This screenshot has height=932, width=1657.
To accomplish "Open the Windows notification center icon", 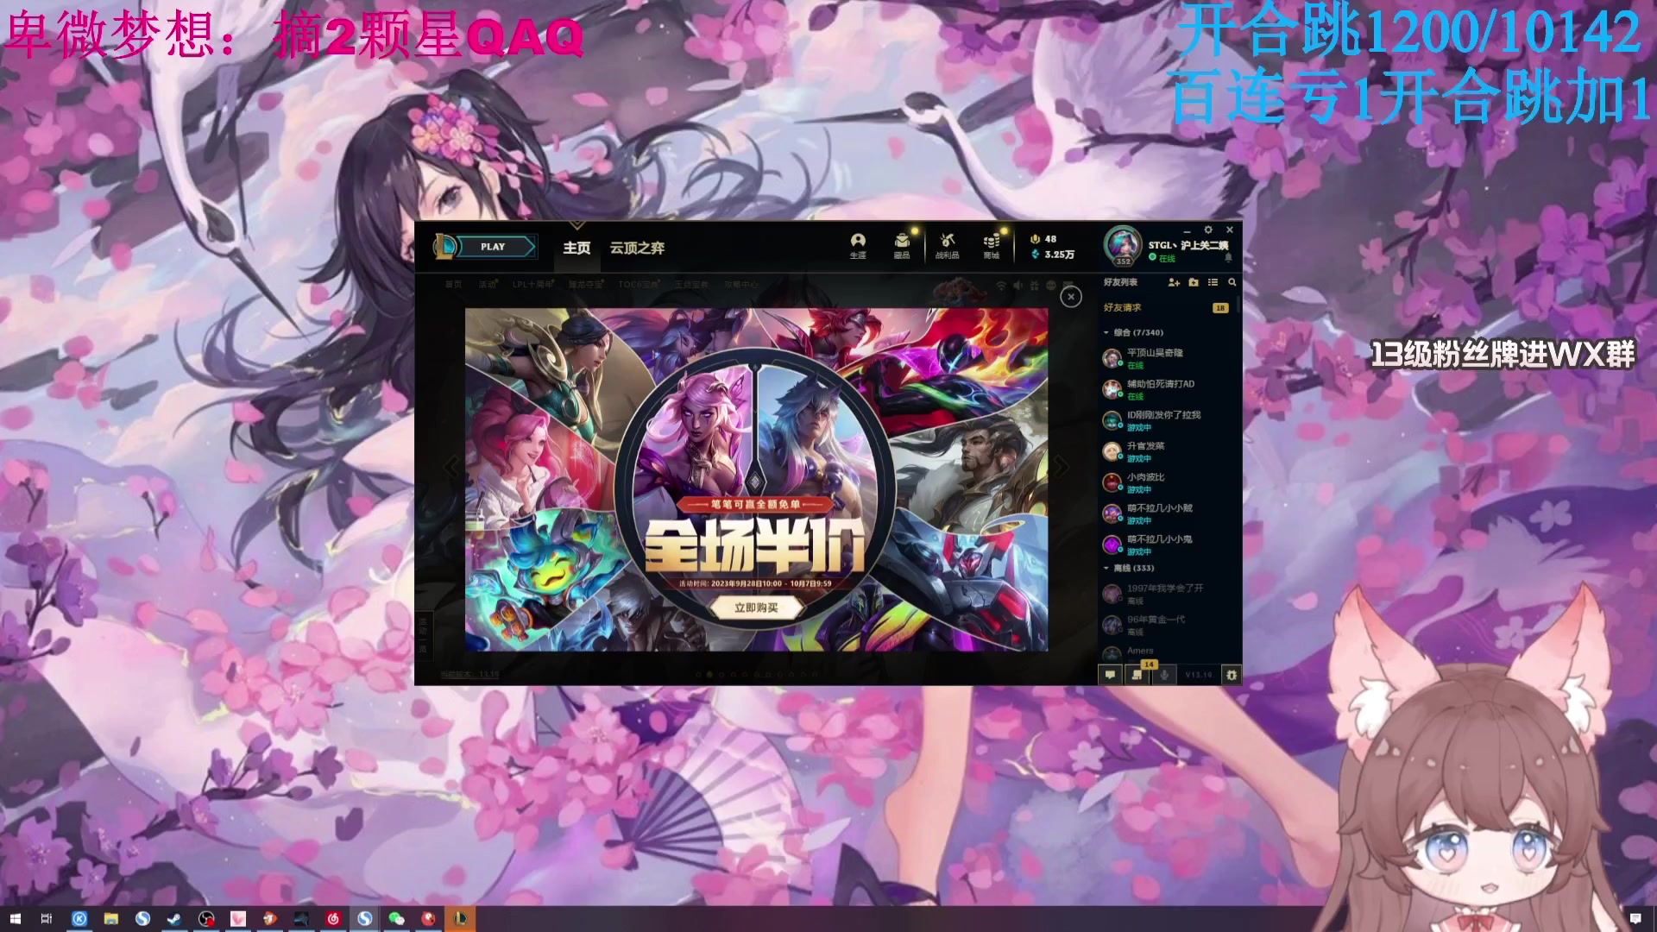I will pos(1635,919).
